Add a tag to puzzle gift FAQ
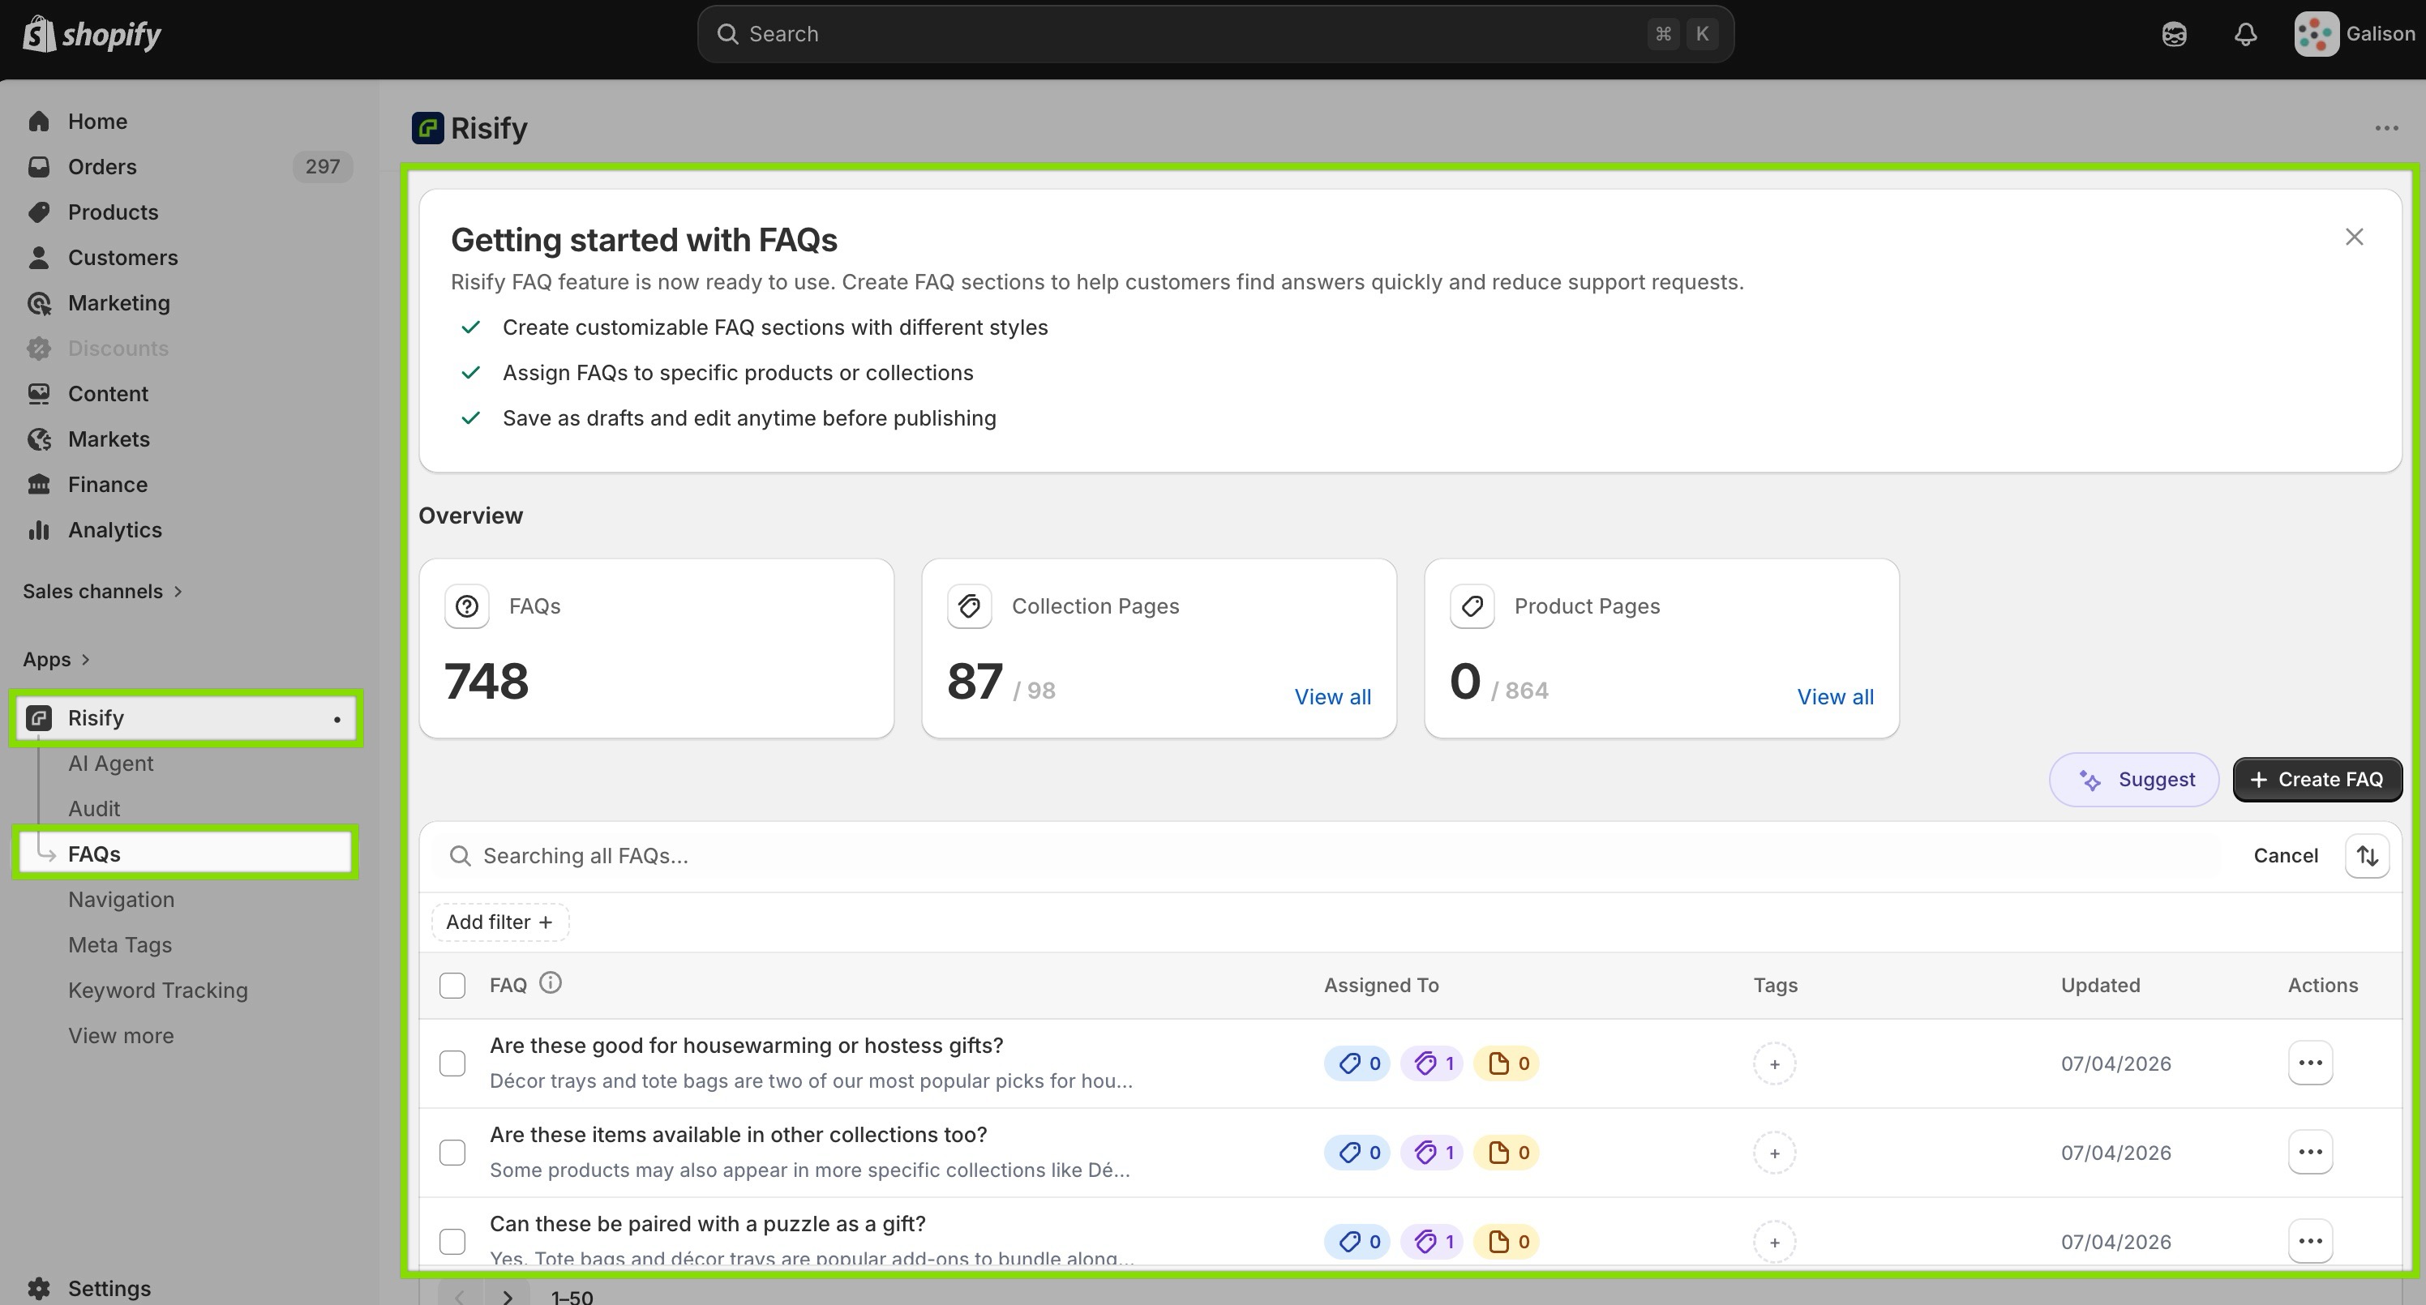This screenshot has width=2426, height=1305. tap(1774, 1242)
